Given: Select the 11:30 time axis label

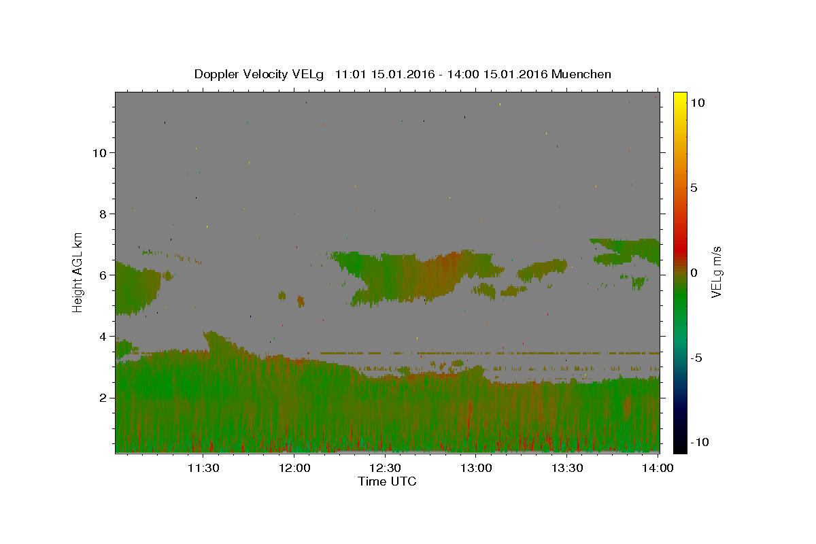Looking at the screenshot, I should (203, 468).
